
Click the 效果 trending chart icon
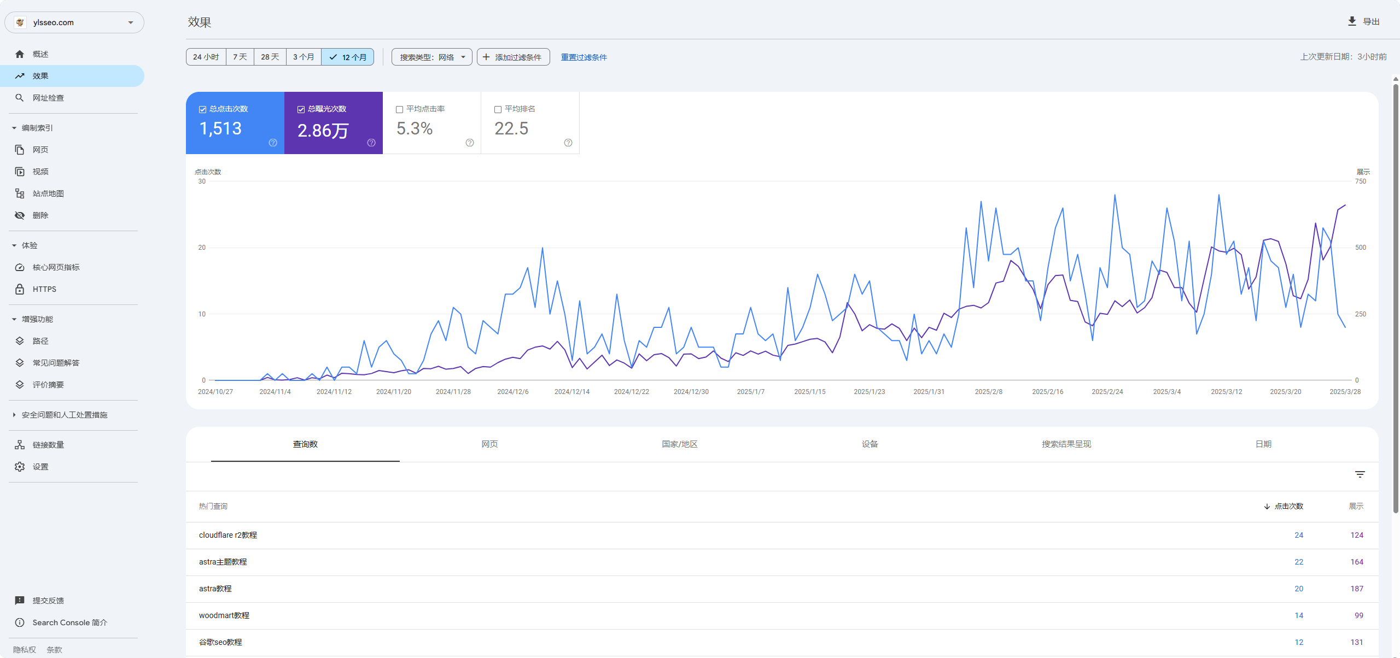(x=20, y=76)
